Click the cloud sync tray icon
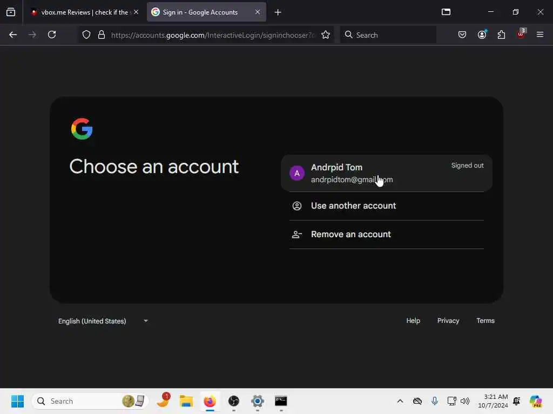This screenshot has height=414, width=553. [417, 401]
